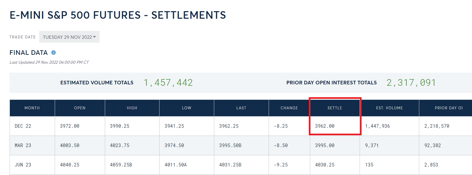
Task: Click the MAR 23 settle value 3995.00
Action: coord(325,145)
